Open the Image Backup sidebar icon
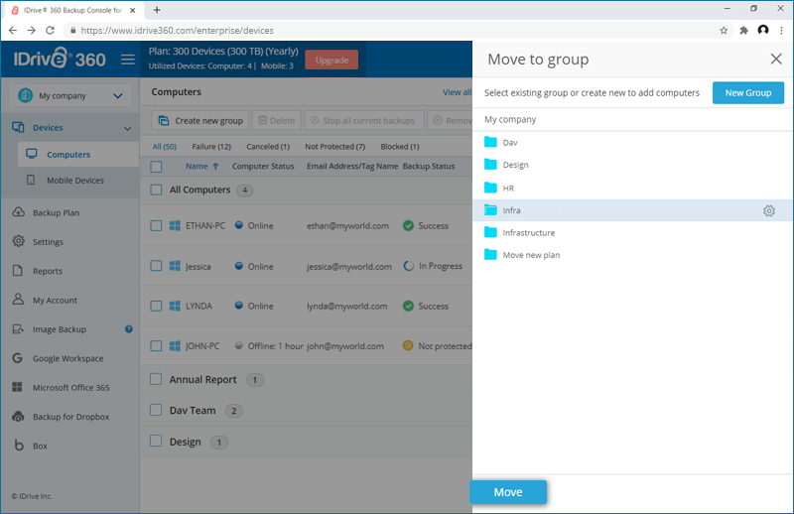 [x=18, y=328]
